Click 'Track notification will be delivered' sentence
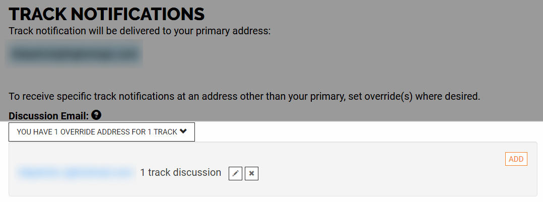Image resolution: width=543 pixels, height=202 pixels. point(140,31)
